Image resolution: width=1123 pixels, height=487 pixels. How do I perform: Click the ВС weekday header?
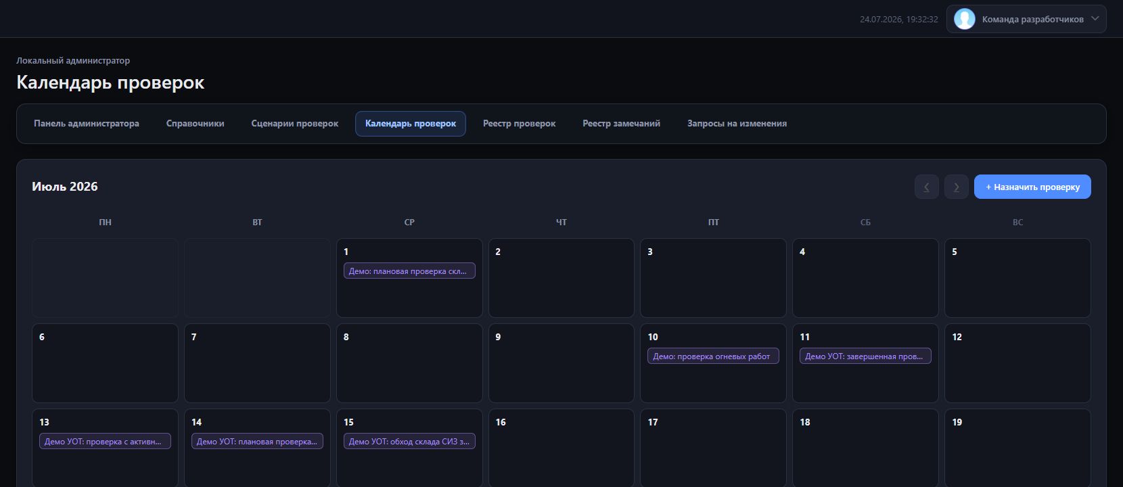pyautogui.click(x=1017, y=223)
